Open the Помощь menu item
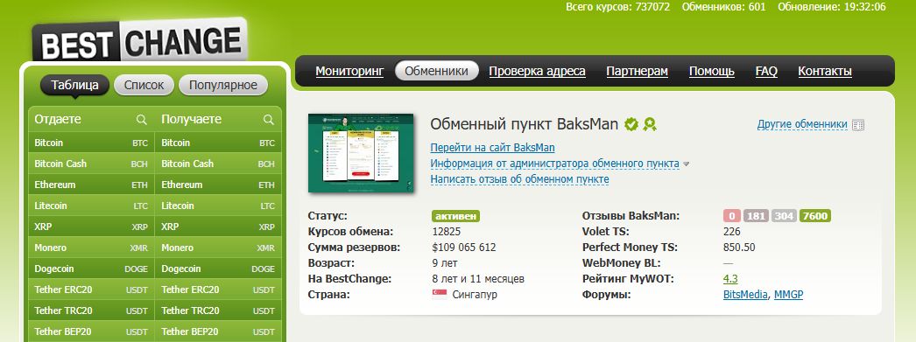 (712, 71)
